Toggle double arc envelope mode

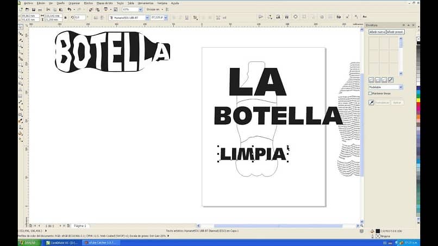[384, 80]
